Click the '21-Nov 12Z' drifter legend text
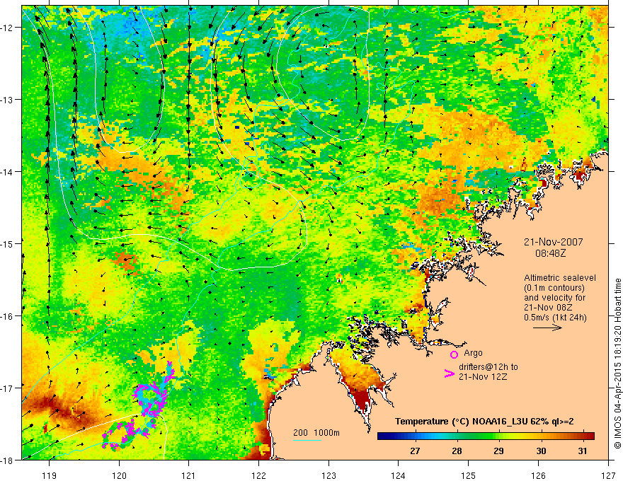Viewport: 623px width, 481px height. point(483,376)
